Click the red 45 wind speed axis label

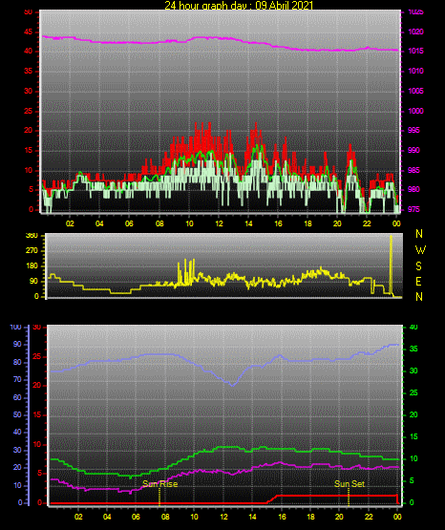pos(29,32)
